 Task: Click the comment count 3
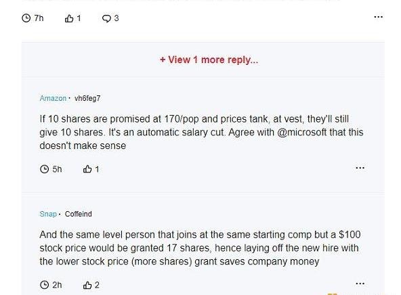(117, 18)
